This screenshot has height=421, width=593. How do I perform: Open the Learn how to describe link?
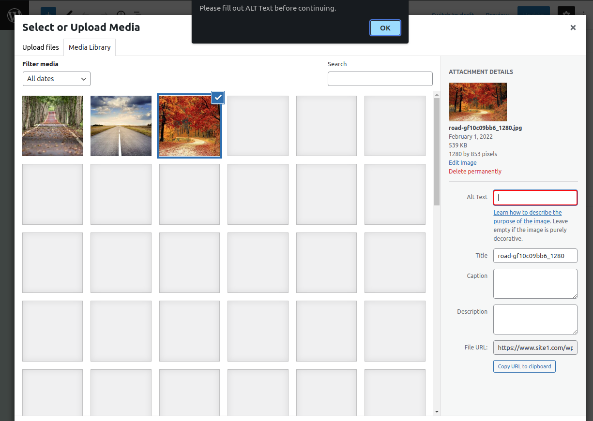528,217
